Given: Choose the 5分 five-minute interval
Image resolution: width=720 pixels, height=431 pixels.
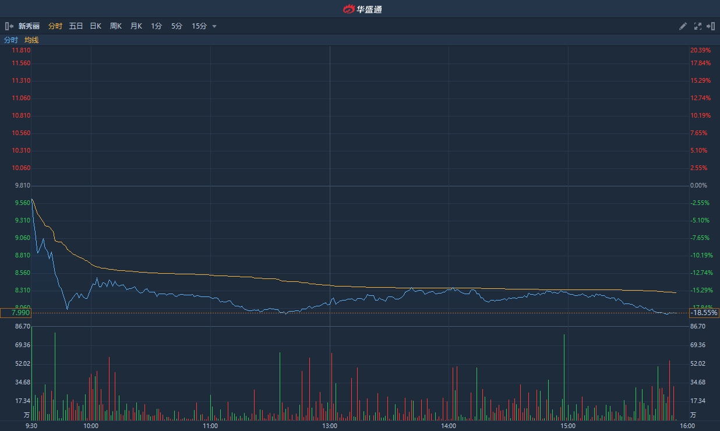Looking at the screenshot, I should [177, 26].
